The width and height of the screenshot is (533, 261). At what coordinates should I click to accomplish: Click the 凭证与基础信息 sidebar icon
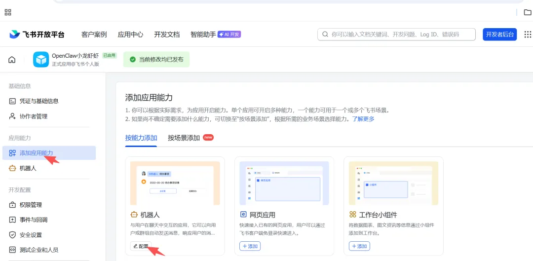(12, 101)
